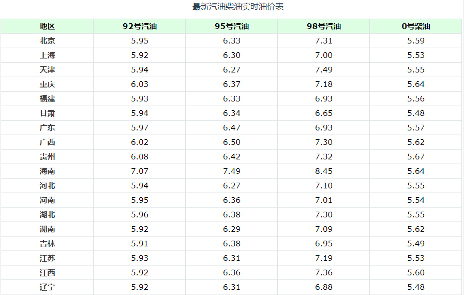
Task: Click 甘肃 98号汽油 price 6.65
Action: click(324, 113)
